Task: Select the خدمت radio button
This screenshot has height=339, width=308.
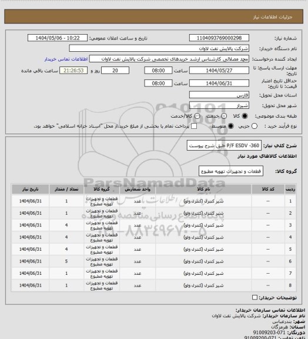Action: pos(224,116)
